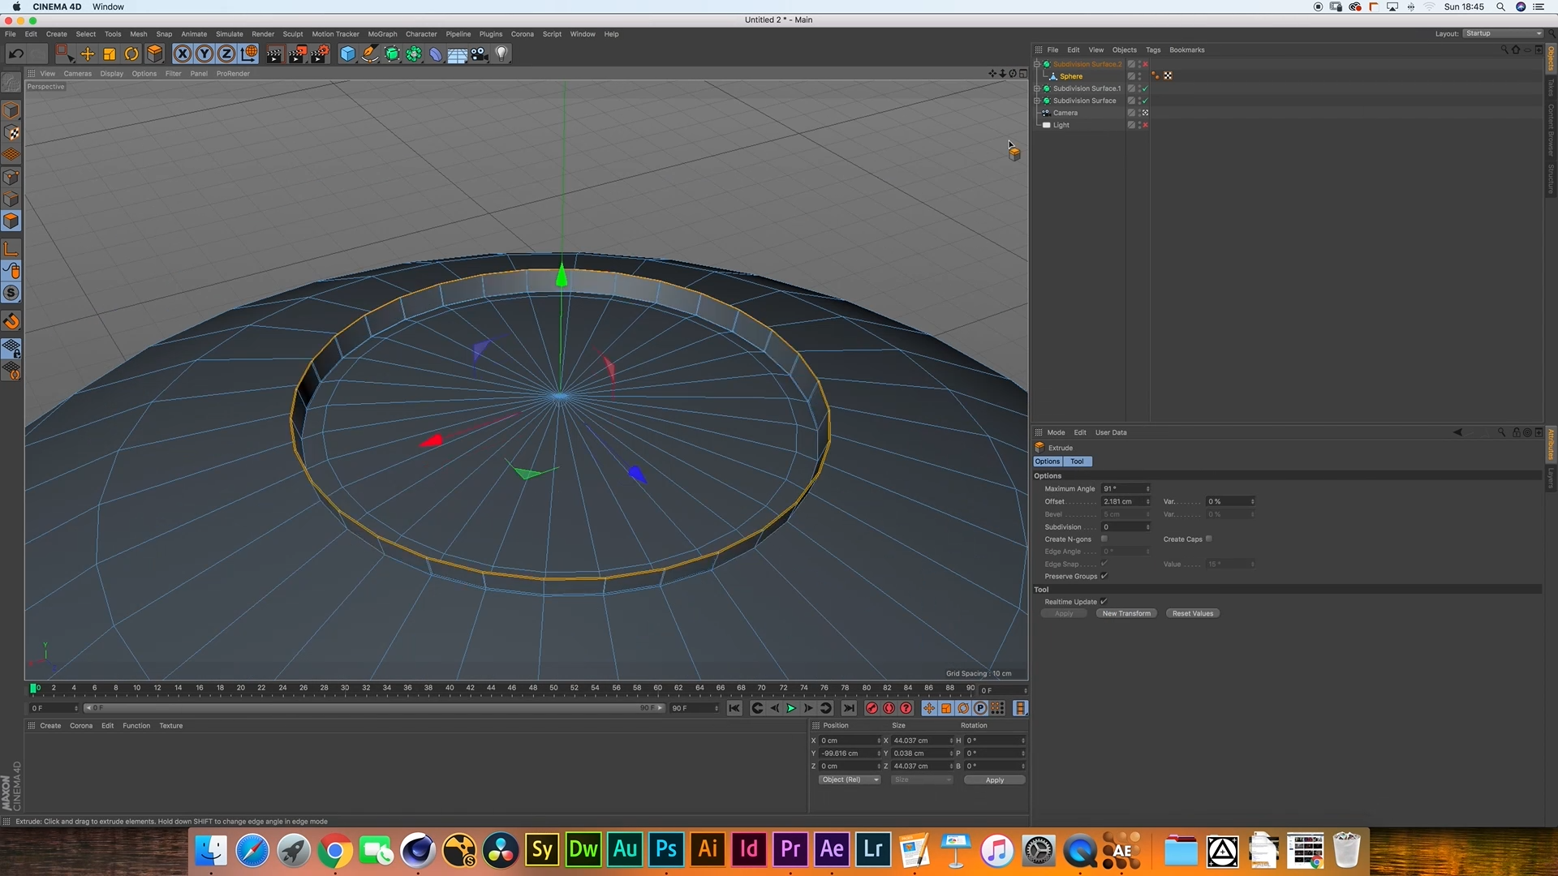Switch to the Tool tab in Attributes
The height and width of the screenshot is (876, 1558).
(x=1077, y=462)
